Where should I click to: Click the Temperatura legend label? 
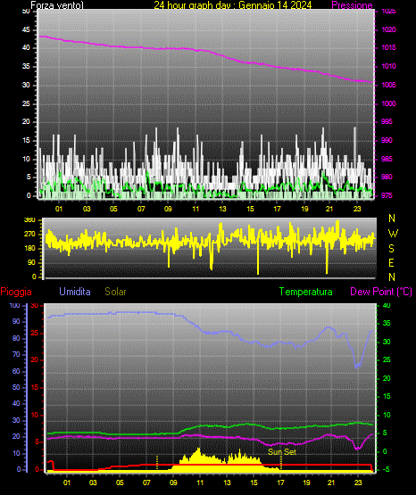pyautogui.click(x=306, y=292)
